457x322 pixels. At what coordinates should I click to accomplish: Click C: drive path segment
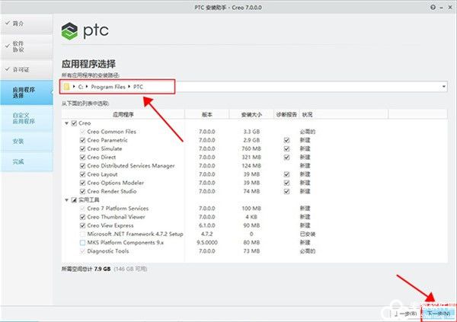coord(81,87)
